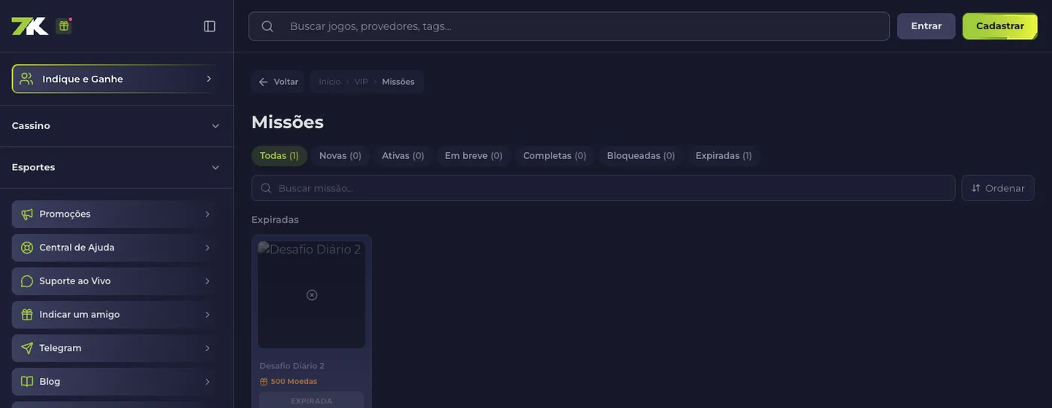Open the Telegram chevron arrow
Viewport: 1052px width, 408px height.
click(x=207, y=348)
